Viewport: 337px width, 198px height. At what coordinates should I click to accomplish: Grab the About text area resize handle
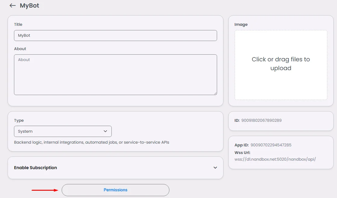pos(216,93)
